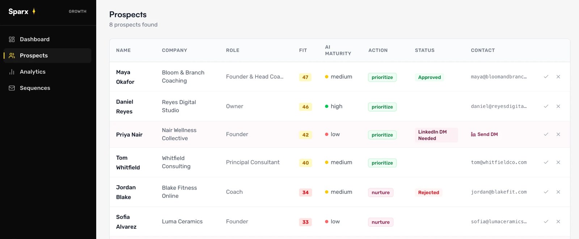Approve Maya Okafor with the checkmark icon

tap(546, 77)
